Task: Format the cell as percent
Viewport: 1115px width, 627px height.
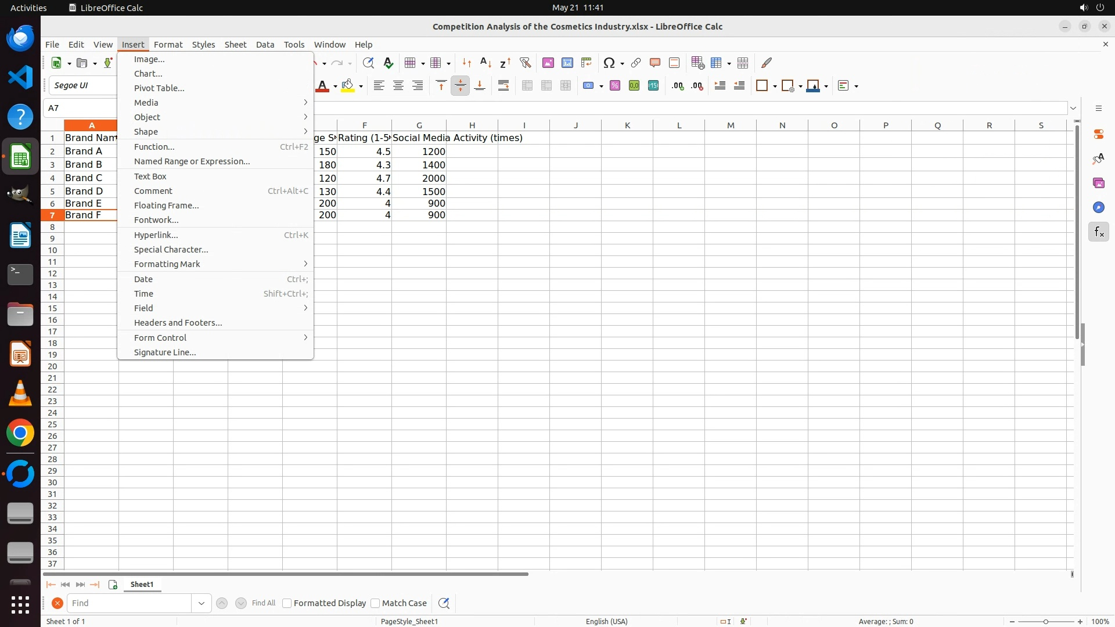Action: 615,86
